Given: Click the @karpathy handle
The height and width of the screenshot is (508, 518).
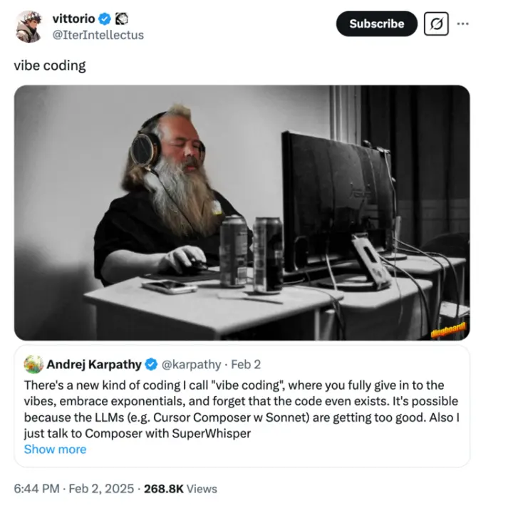Looking at the screenshot, I should tap(191, 364).
